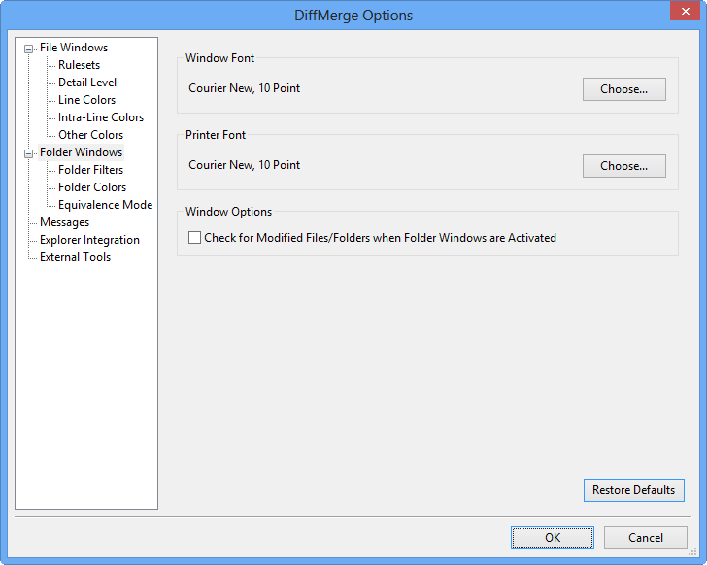707x565 pixels.
Task: Select Rulesets in the options tree
Action: [x=79, y=65]
